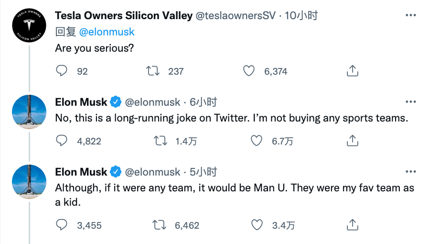
Task: Click the Tesla Owners Silicon Valley avatar
Action: pos(29,26)
